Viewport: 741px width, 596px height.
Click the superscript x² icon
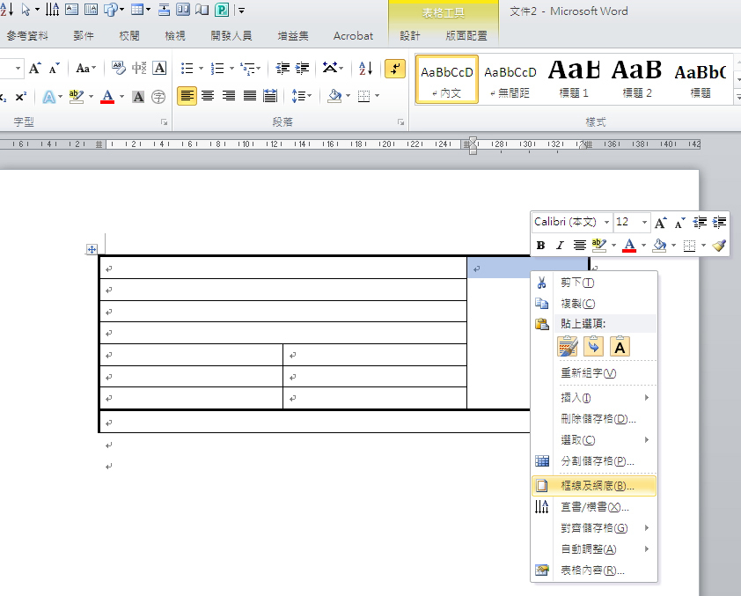click(20, 96)
